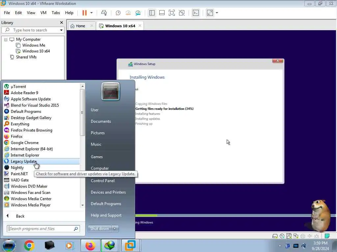Open the File menu

[x=7, y=13]
